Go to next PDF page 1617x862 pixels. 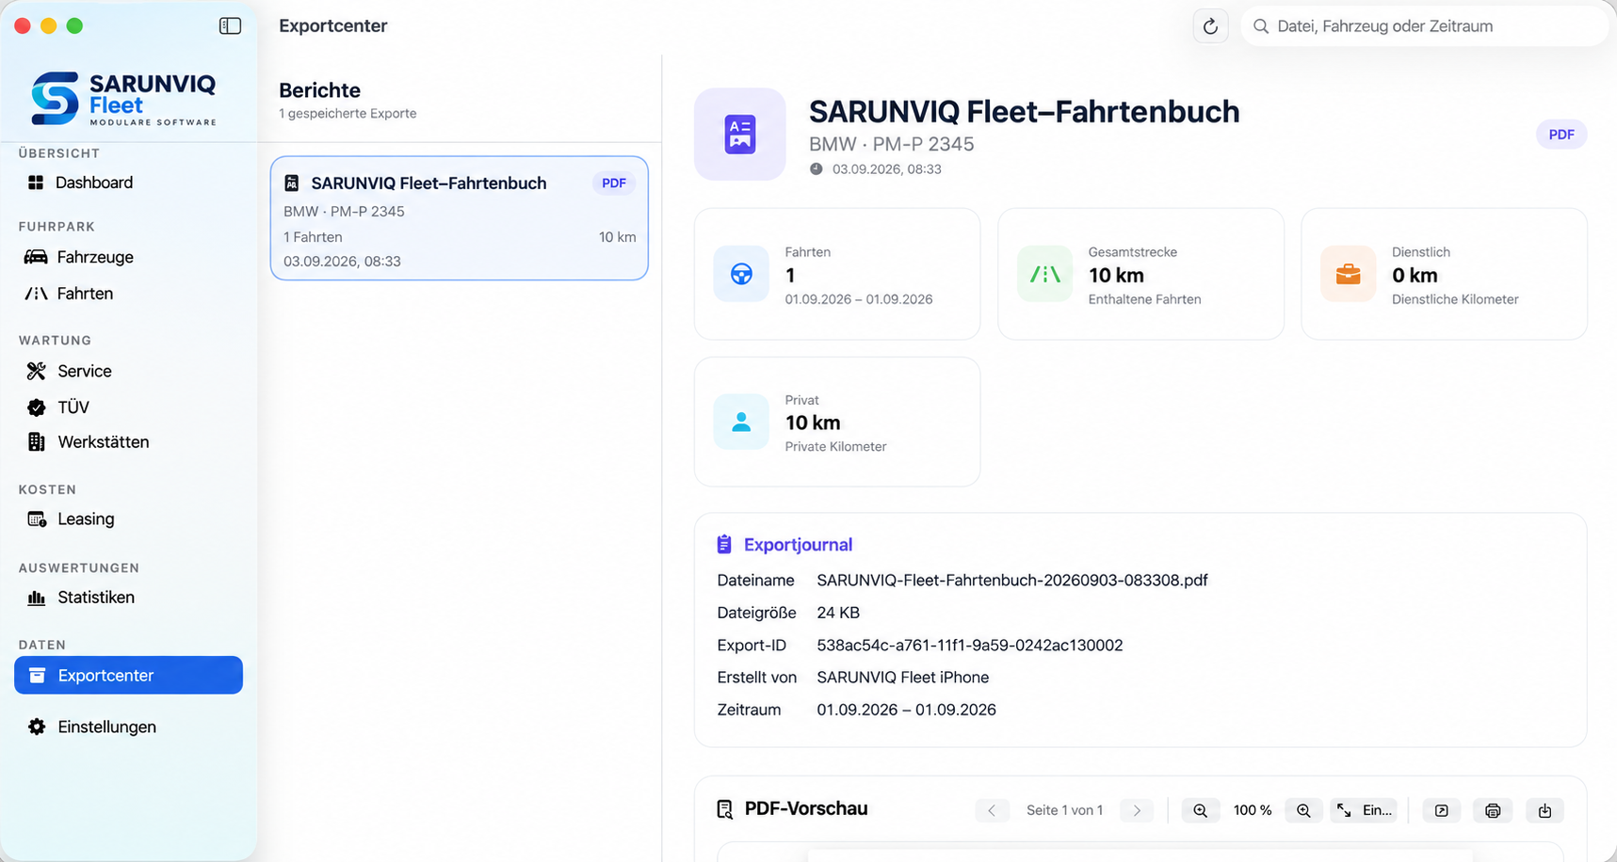1137,810
